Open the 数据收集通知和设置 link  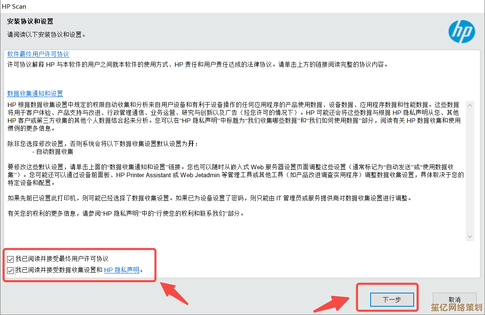pyautogui.click(x=35, y=93)
